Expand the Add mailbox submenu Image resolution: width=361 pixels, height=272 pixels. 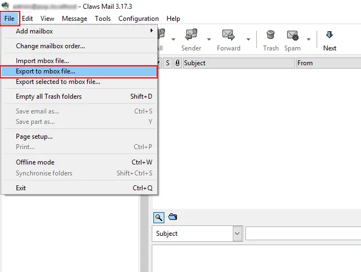point(79,31)
